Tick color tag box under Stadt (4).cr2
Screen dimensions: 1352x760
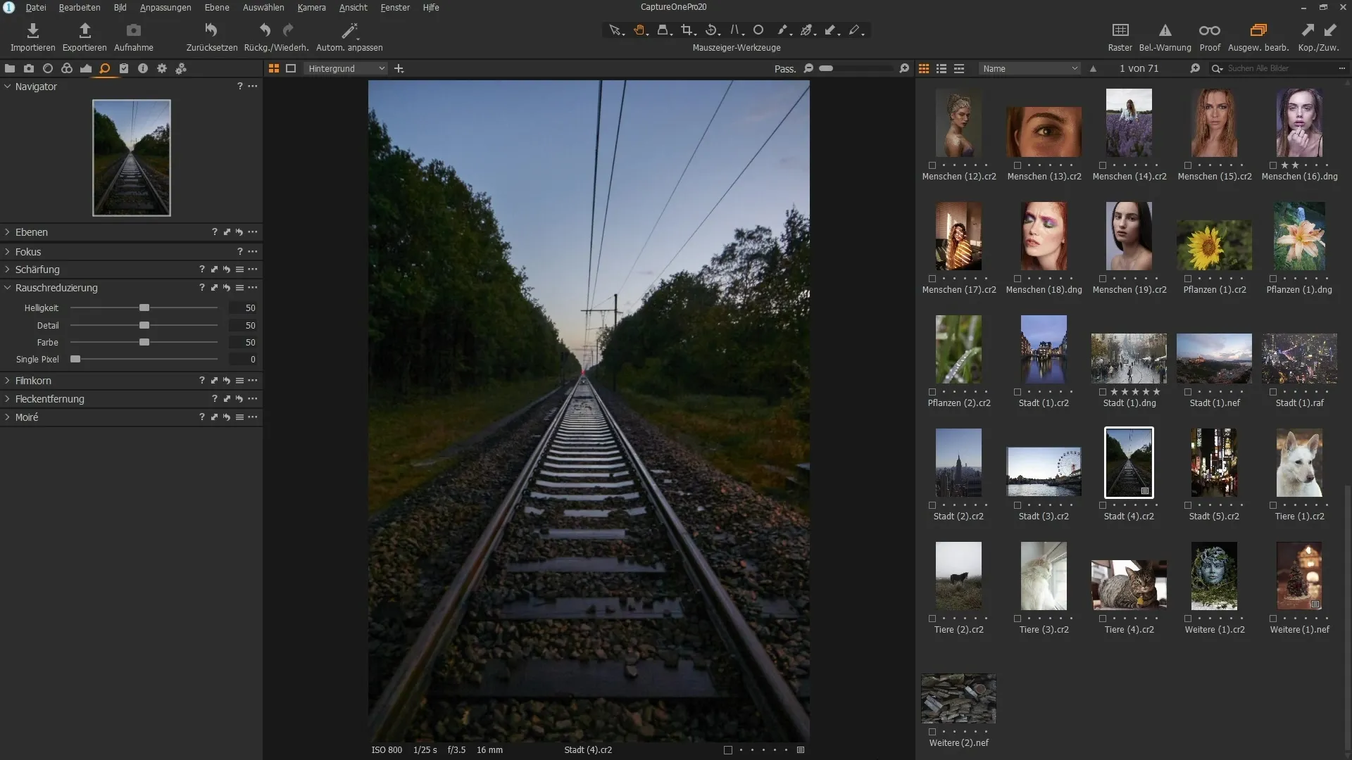[x=1103, y=505]
